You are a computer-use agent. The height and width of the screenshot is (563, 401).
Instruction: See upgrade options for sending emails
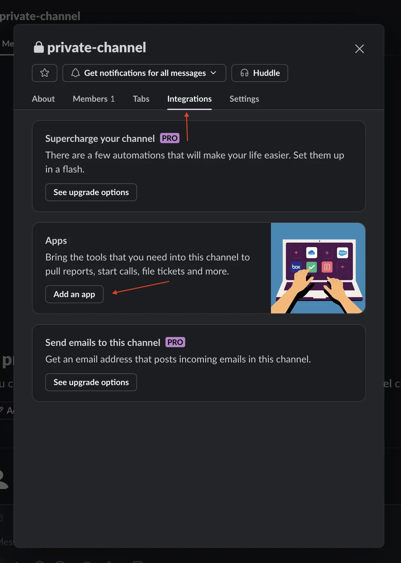coord(91,382)
